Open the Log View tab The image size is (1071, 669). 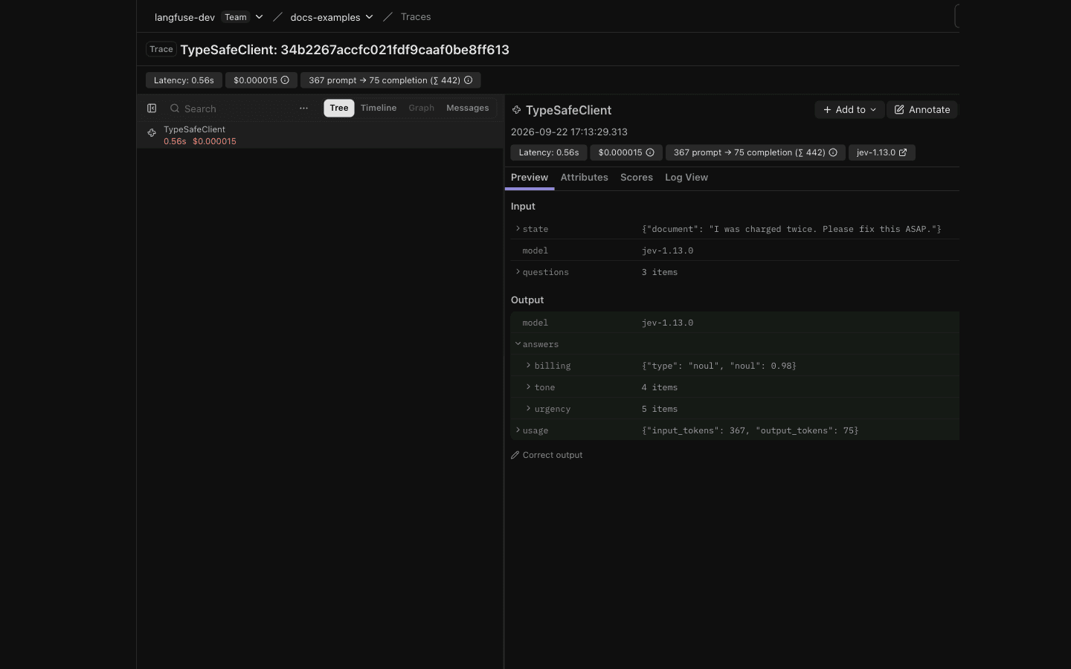point(686,178)
